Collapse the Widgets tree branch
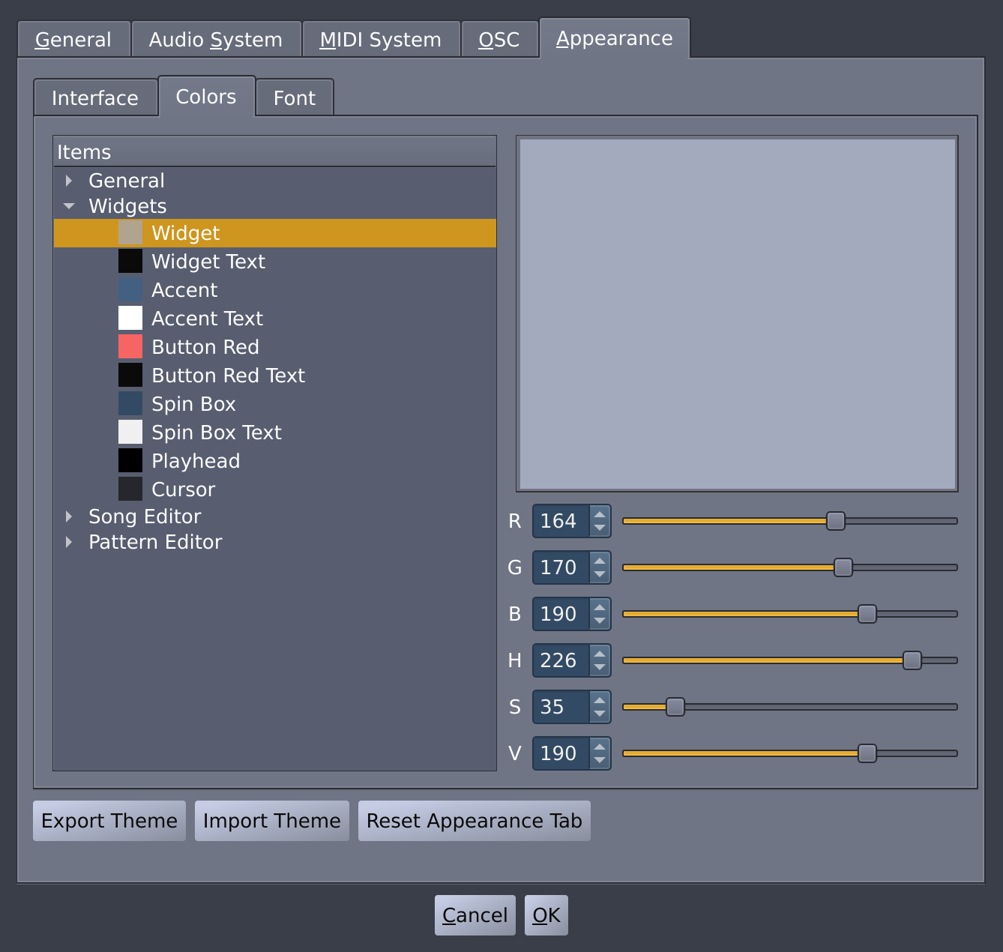Viewport: 1003px width, 952px height. pos(69,206)
